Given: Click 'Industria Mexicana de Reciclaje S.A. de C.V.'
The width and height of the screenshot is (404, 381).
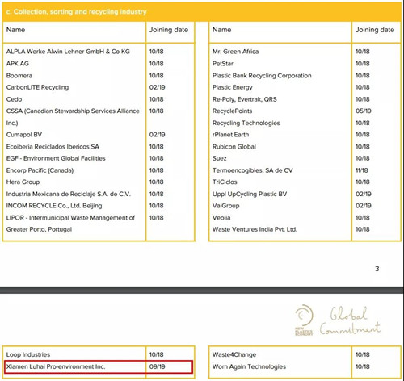Looking at the screenshot, I should click(69, 194).
